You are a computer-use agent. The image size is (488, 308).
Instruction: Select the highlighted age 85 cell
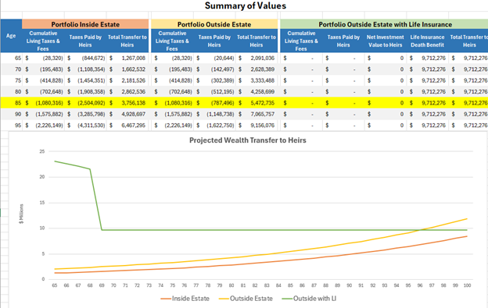(x=12, y=103)
